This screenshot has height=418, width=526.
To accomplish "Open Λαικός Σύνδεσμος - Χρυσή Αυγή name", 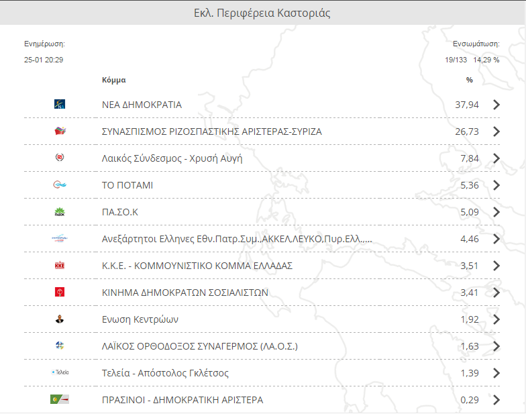I will [x=172, y=158].
